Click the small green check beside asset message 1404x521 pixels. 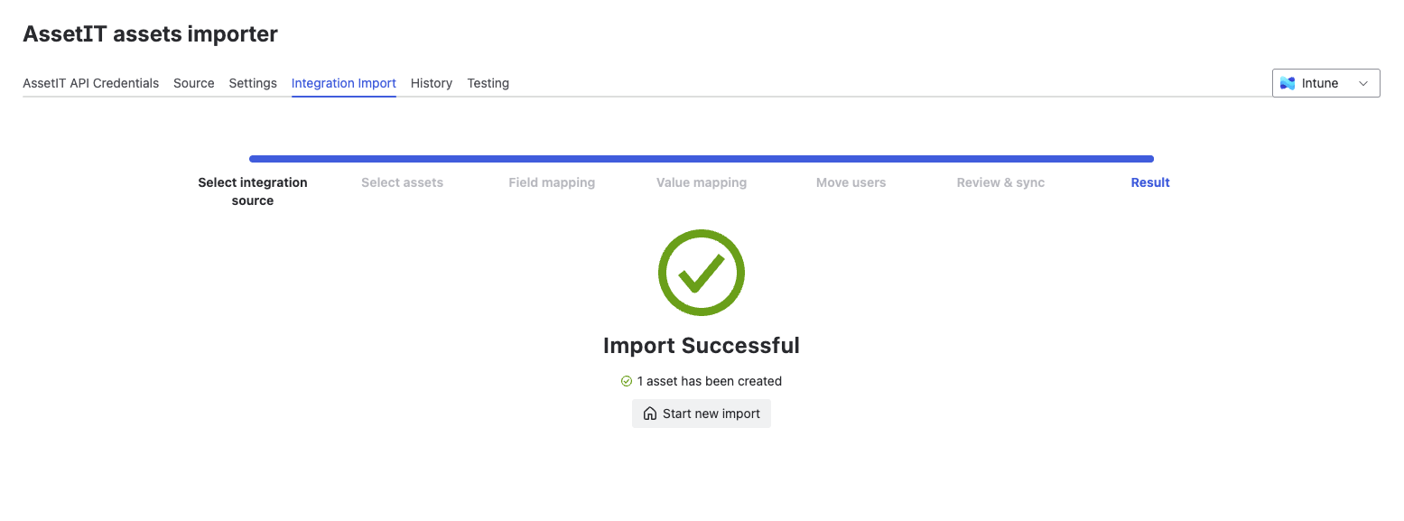click(627, 381)
